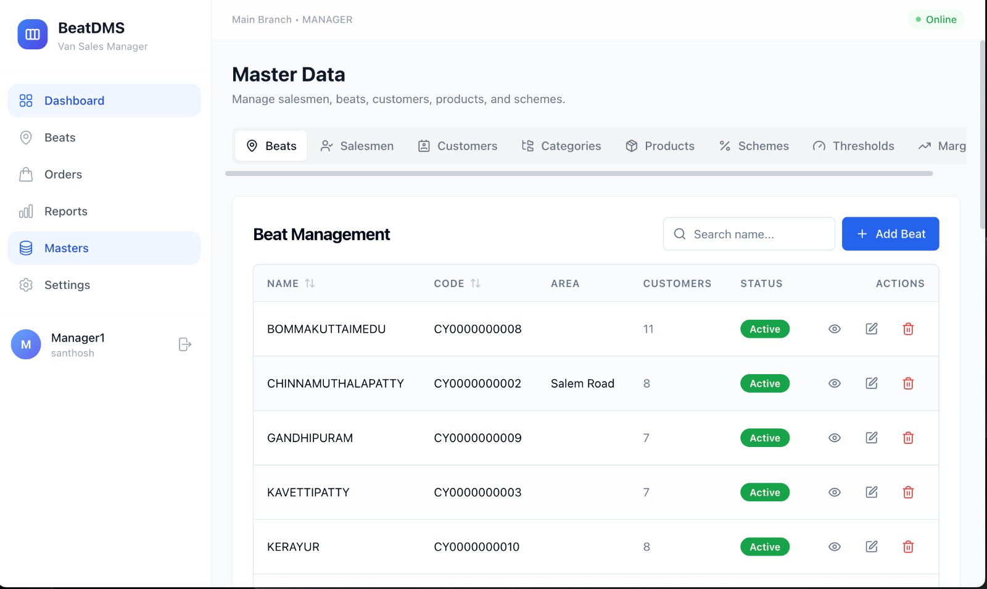This screenshot has width=987, height=589.
Task: Log out using the sign-out icon
Action: pyautogui.click(x=184, y=344)
